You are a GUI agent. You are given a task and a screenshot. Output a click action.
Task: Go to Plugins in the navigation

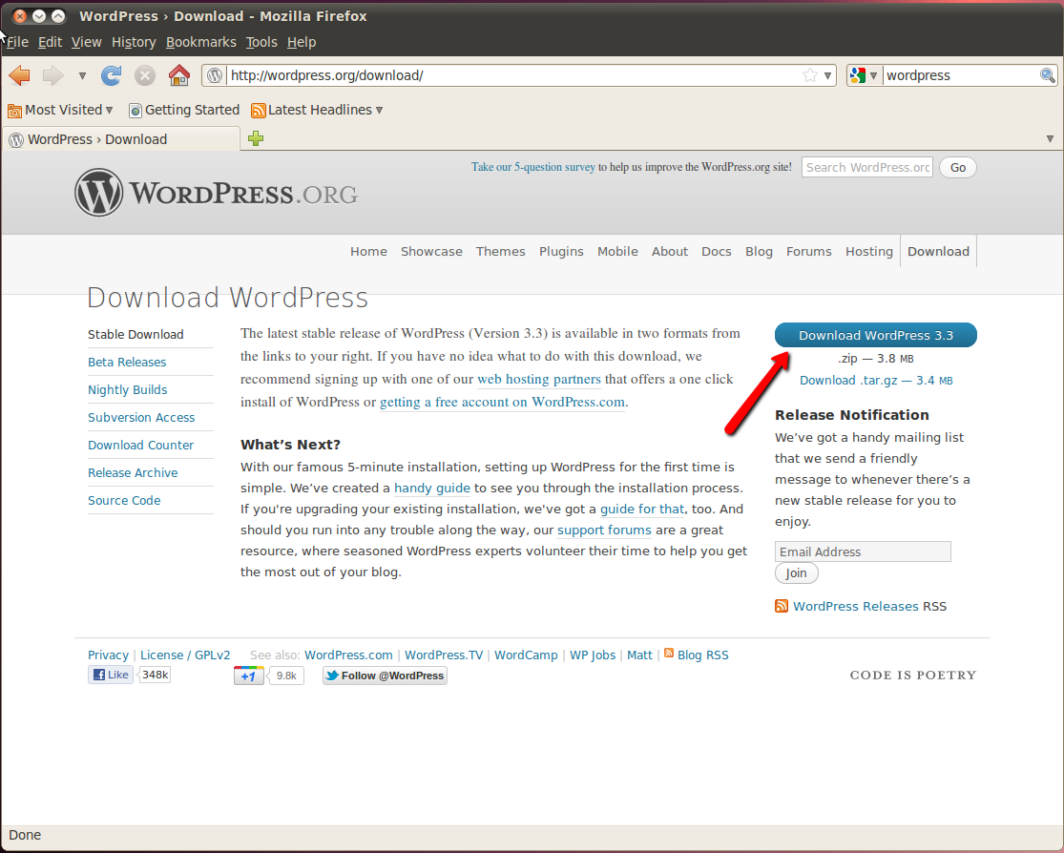coord(561,252)
